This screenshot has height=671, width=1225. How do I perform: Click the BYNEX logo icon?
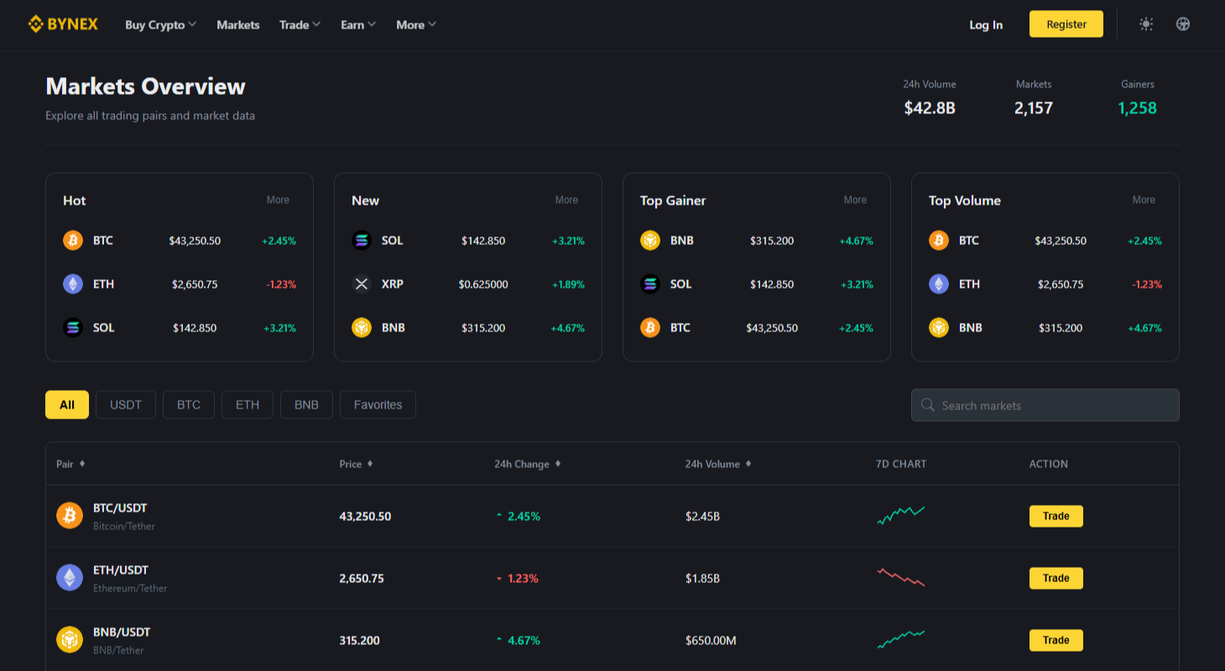(35, 24)
